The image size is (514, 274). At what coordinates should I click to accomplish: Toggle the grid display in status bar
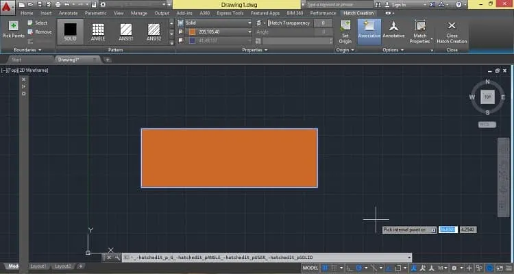326,268
